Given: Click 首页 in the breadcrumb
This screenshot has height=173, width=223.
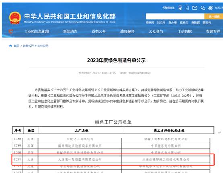Looking at the screenshot, I should point(17,46).
